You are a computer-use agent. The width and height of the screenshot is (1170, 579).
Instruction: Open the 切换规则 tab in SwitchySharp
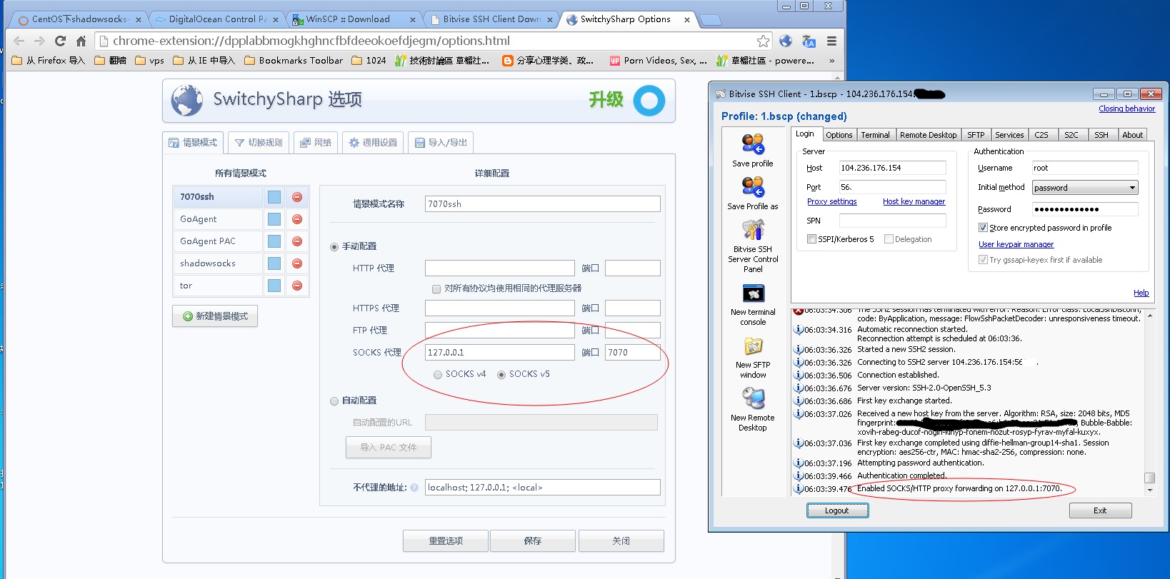(259, 143)
